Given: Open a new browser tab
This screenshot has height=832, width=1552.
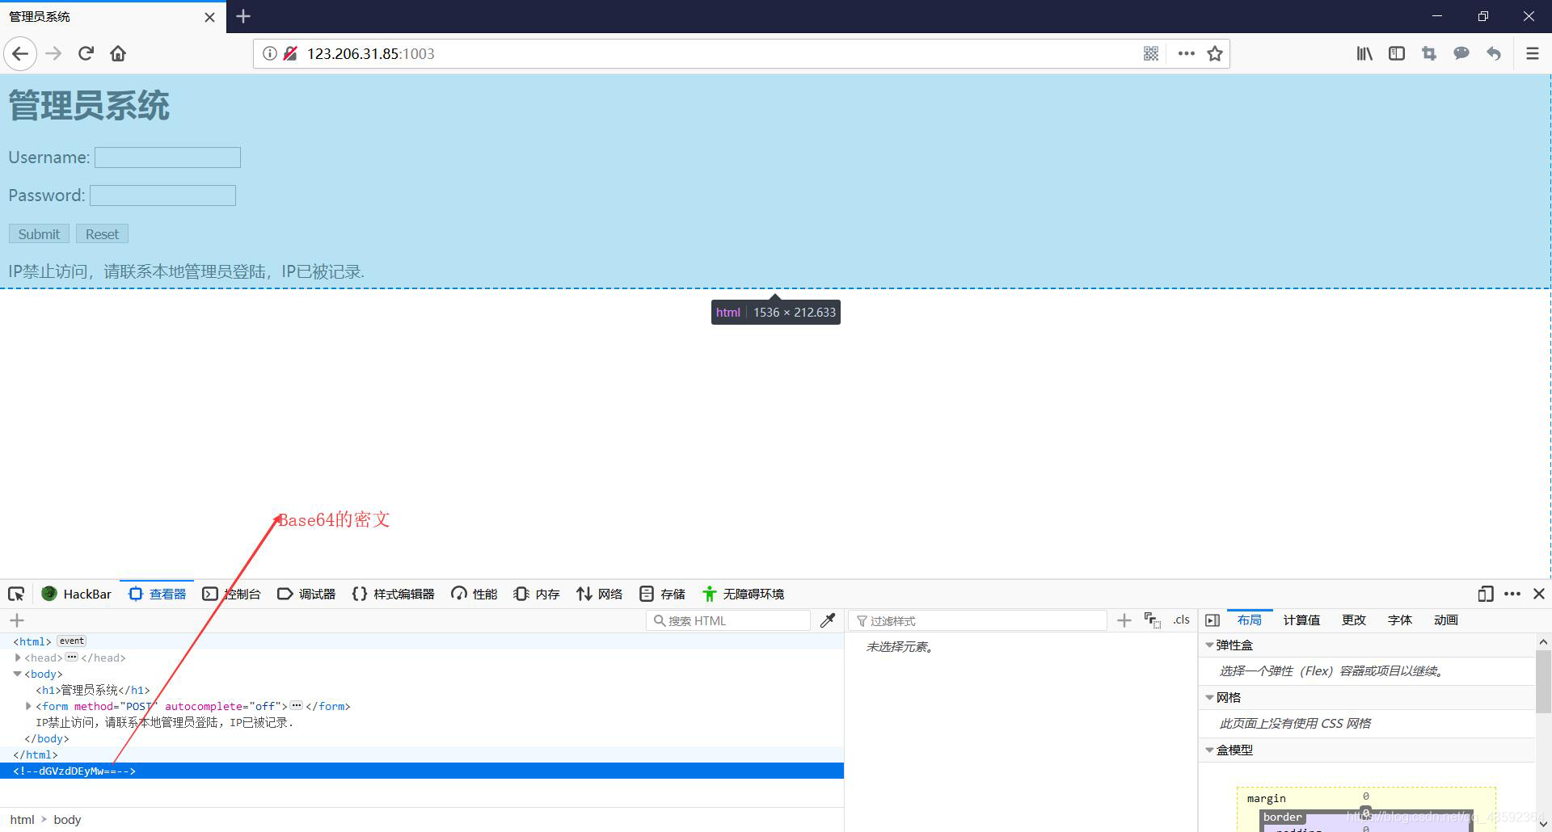Looking at the screenshot, I should (x=243, y=16).
